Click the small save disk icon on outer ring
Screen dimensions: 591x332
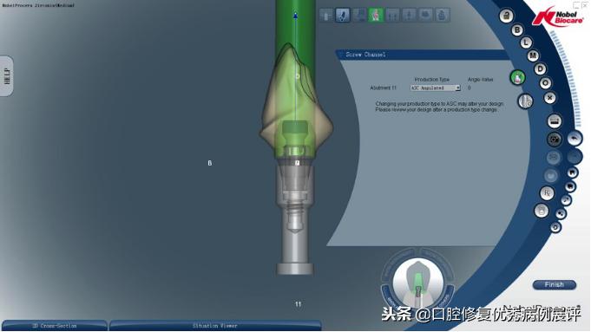572,173
